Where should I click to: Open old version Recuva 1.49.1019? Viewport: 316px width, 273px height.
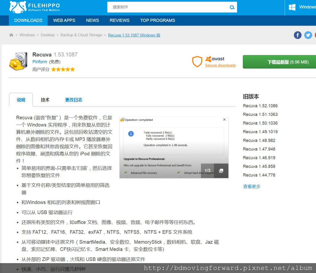click(260, 132)
